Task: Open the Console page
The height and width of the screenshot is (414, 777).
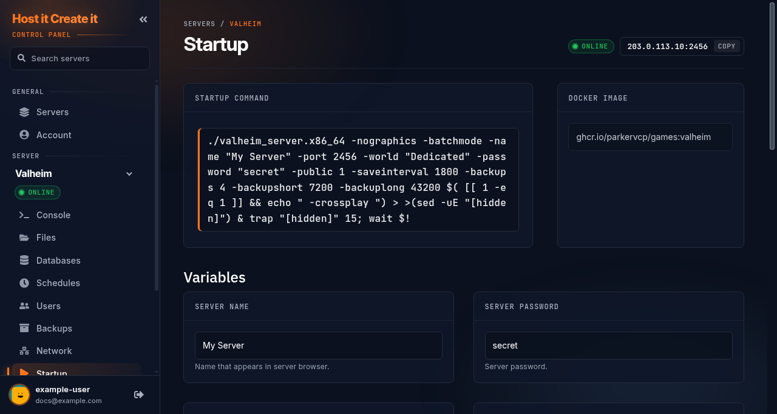Action: [76, 215]
